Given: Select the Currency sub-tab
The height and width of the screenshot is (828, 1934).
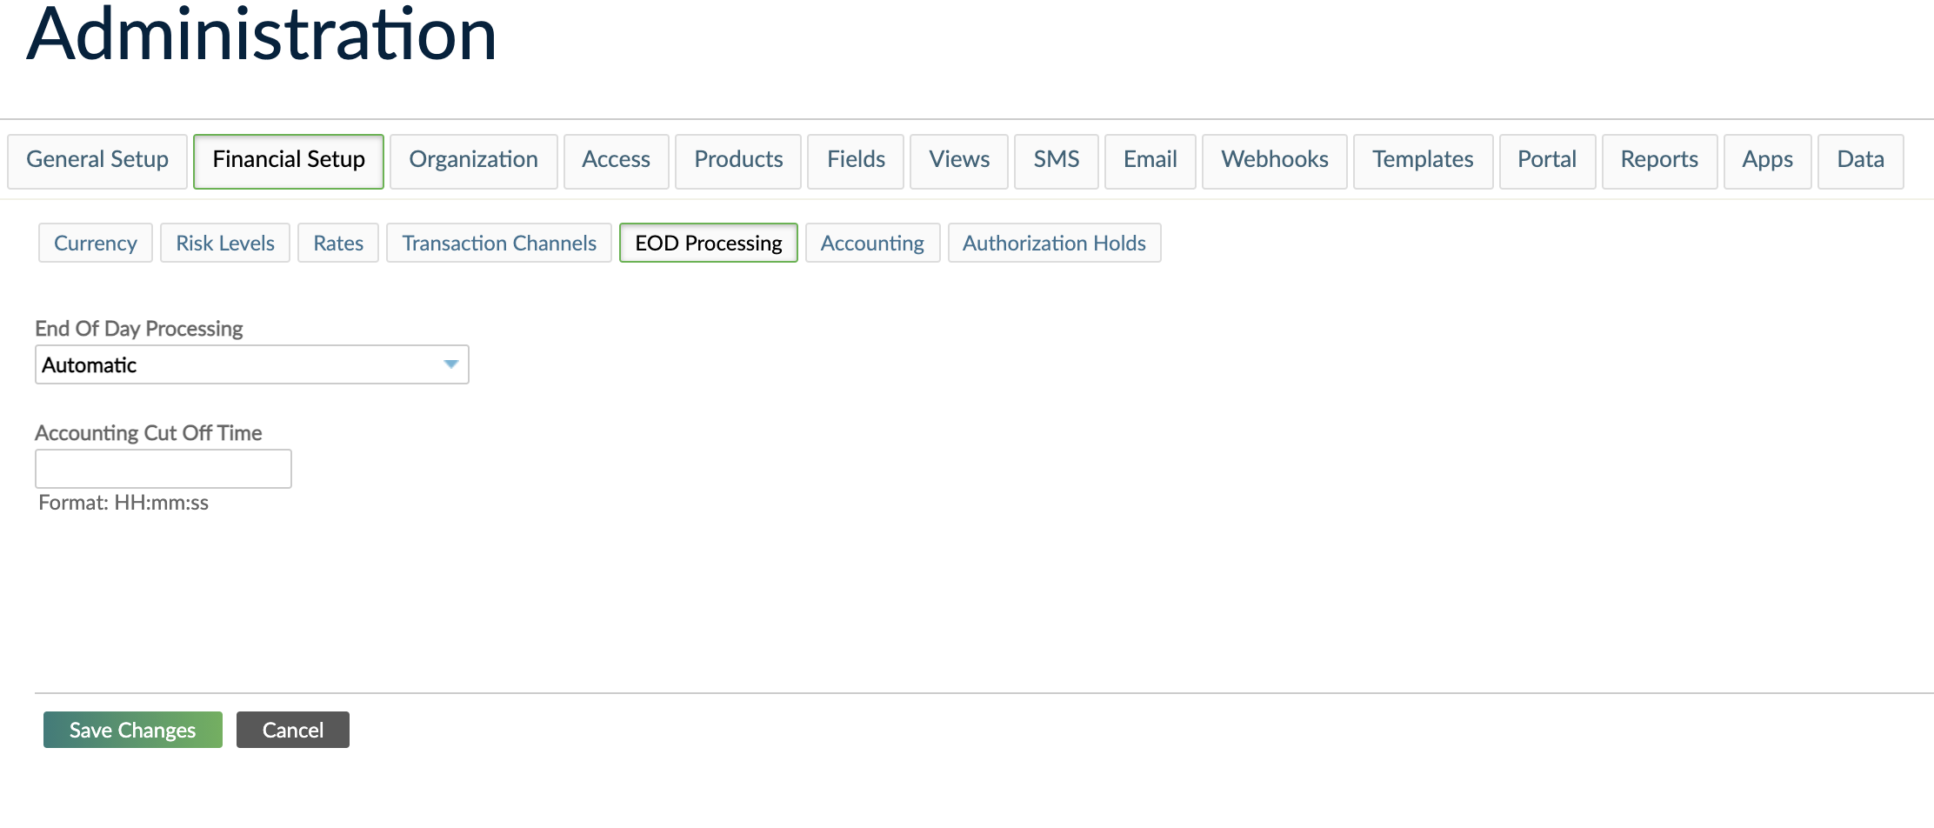Looking at the screenshot, I should click(x=95, y=243).
